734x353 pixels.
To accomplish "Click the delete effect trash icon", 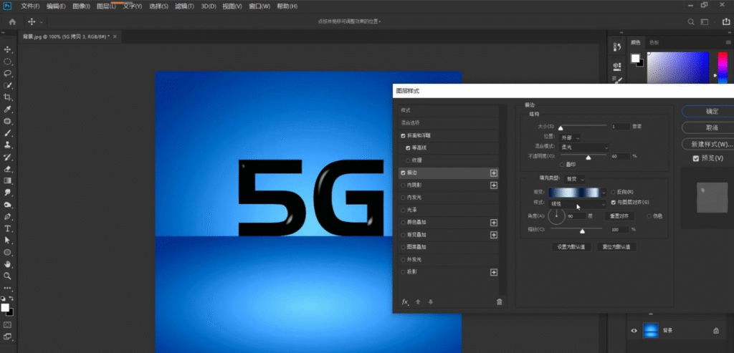I will tap(499, 302).
